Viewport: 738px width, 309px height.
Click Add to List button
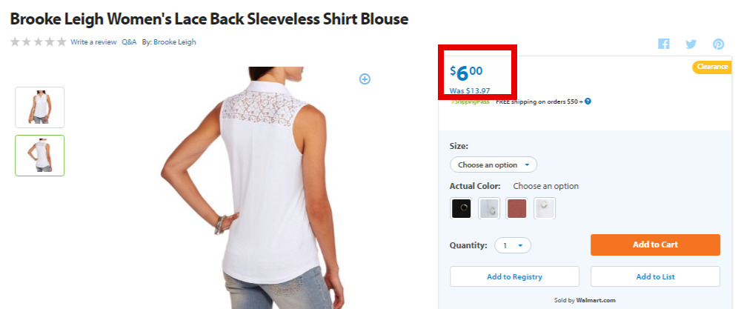pyautogui.click(x=655, y=276)
